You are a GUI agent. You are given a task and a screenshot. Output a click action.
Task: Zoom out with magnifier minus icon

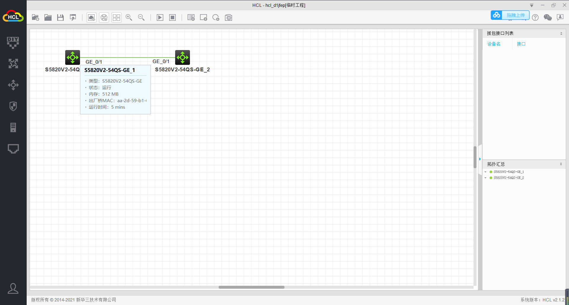(x=141, y=17)
